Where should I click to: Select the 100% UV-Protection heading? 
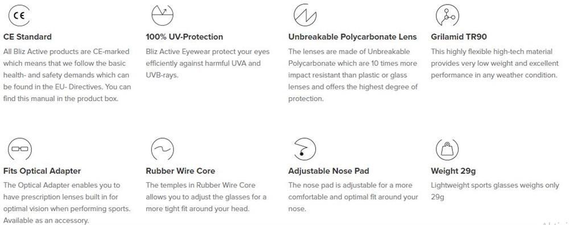click(x=184, y=36)
